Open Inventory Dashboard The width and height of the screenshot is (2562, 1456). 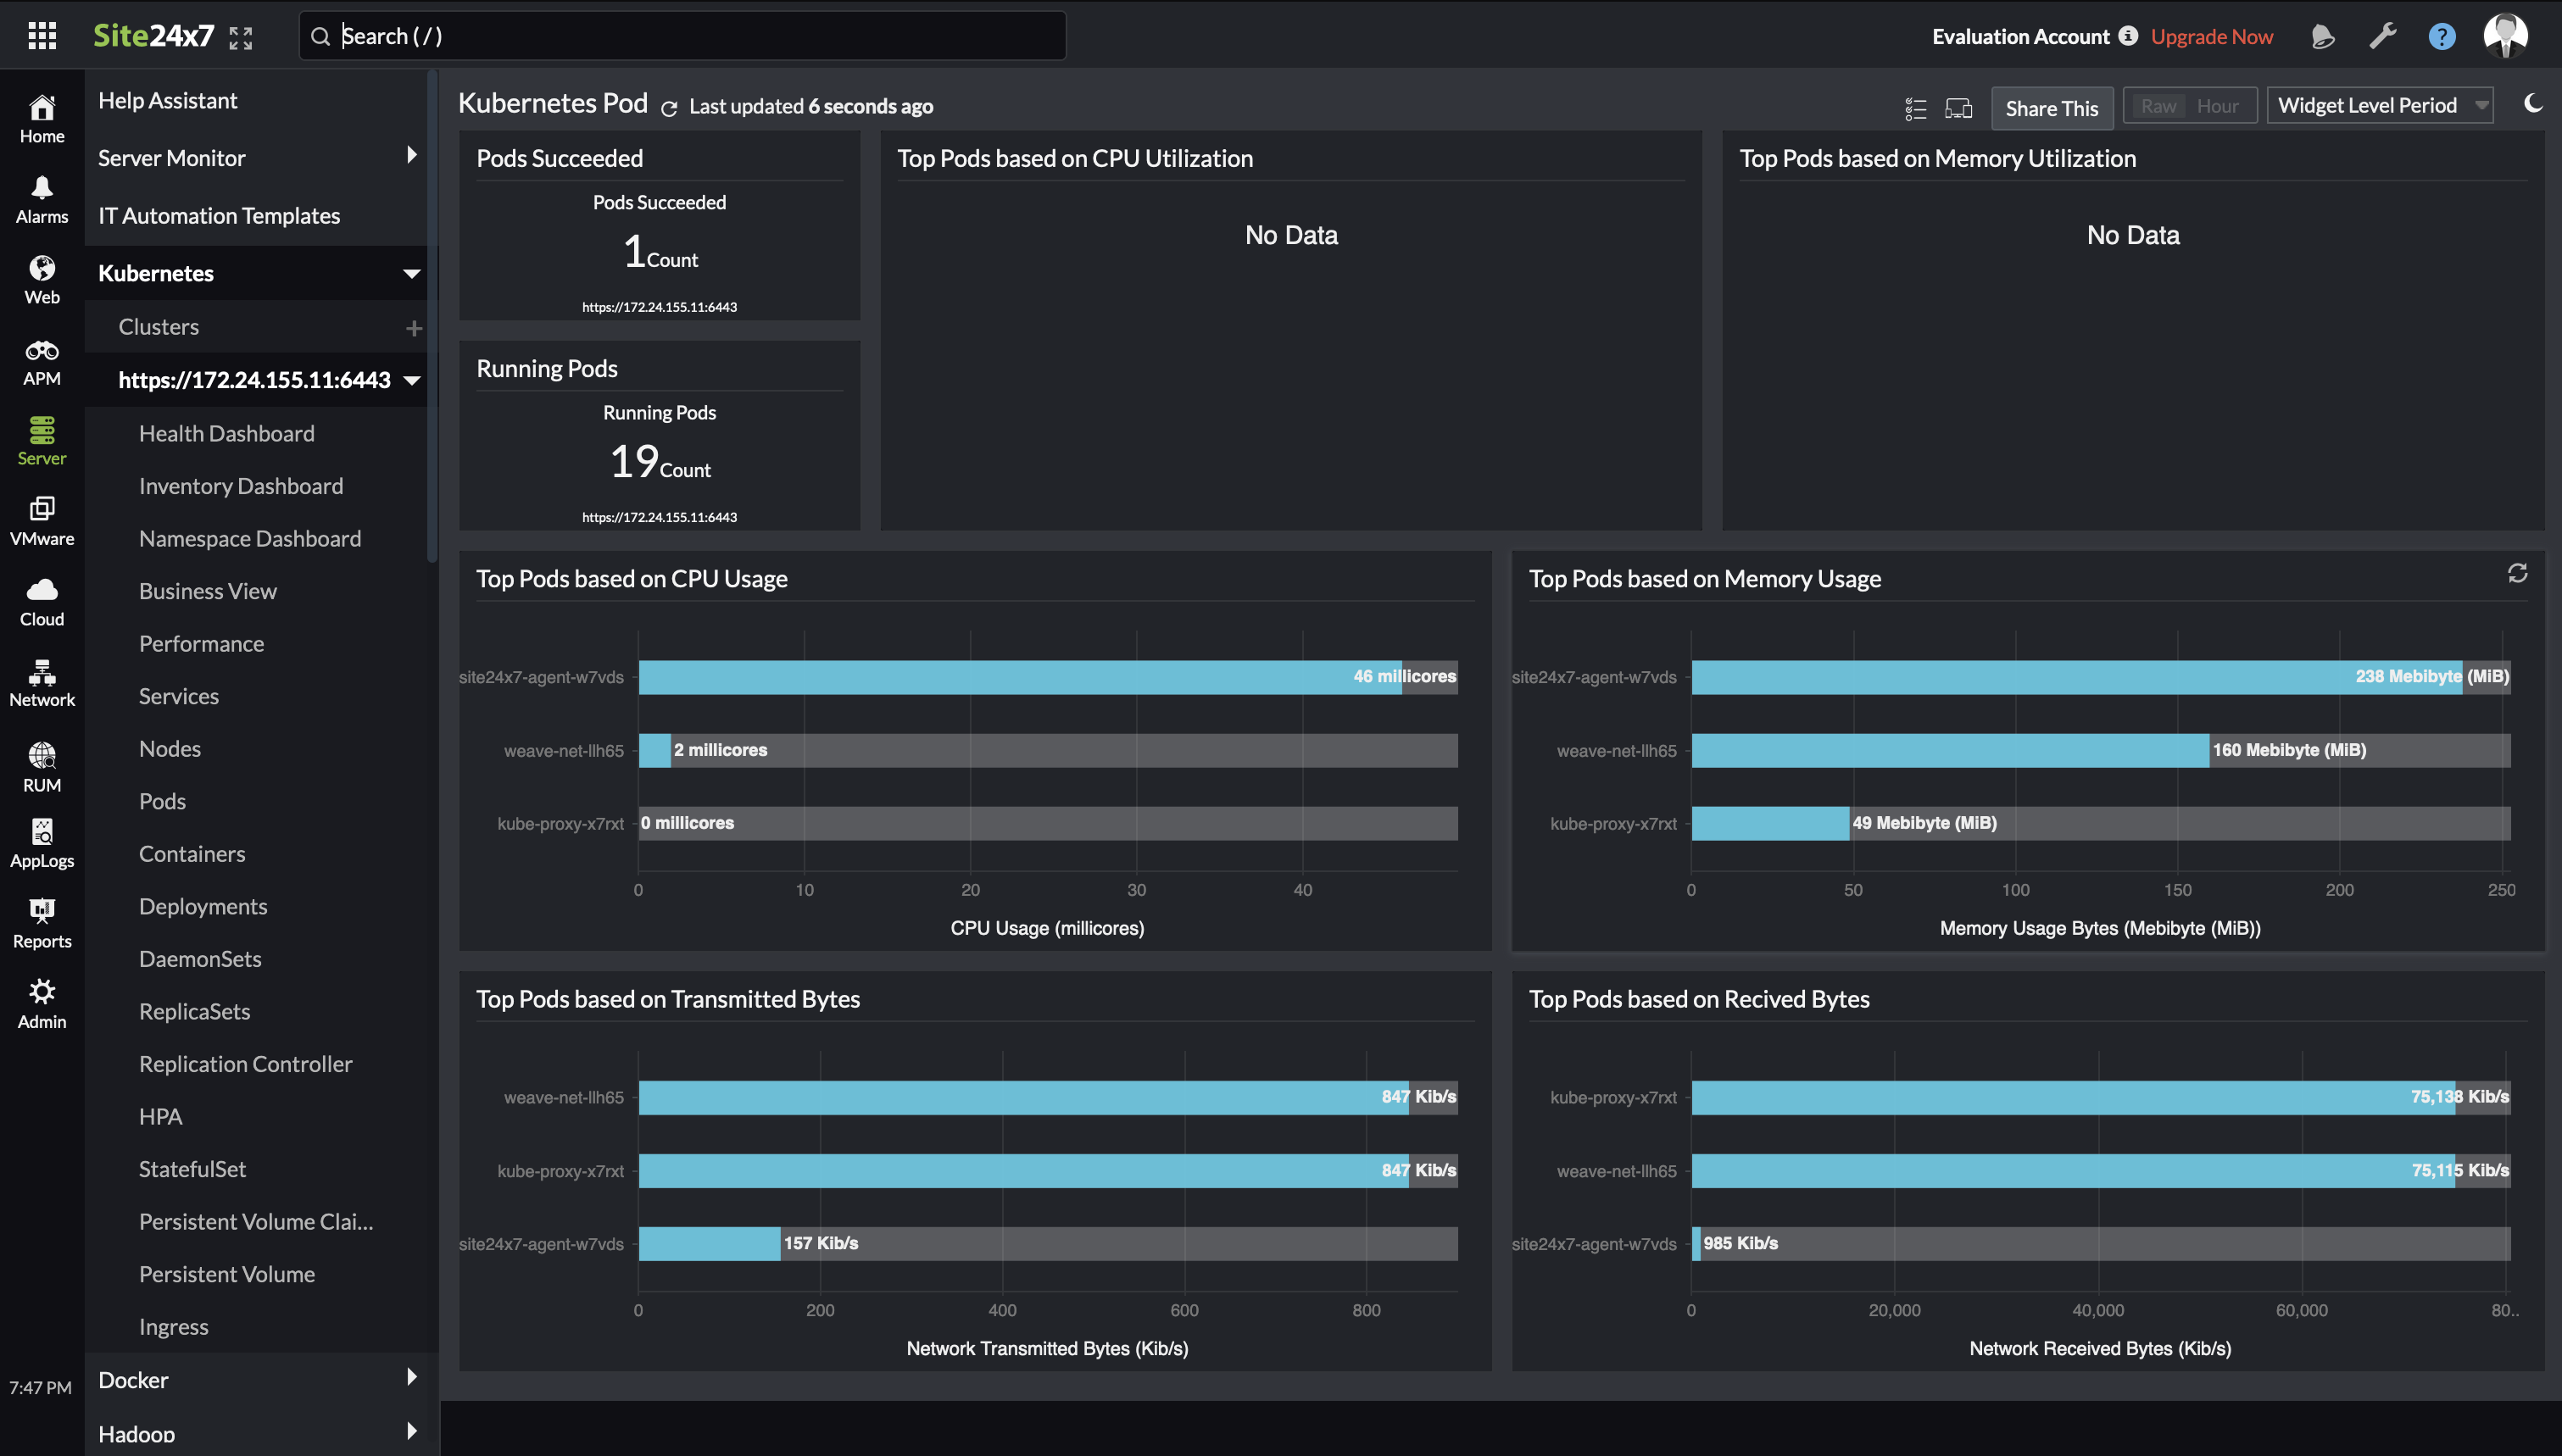click(240, 486)
